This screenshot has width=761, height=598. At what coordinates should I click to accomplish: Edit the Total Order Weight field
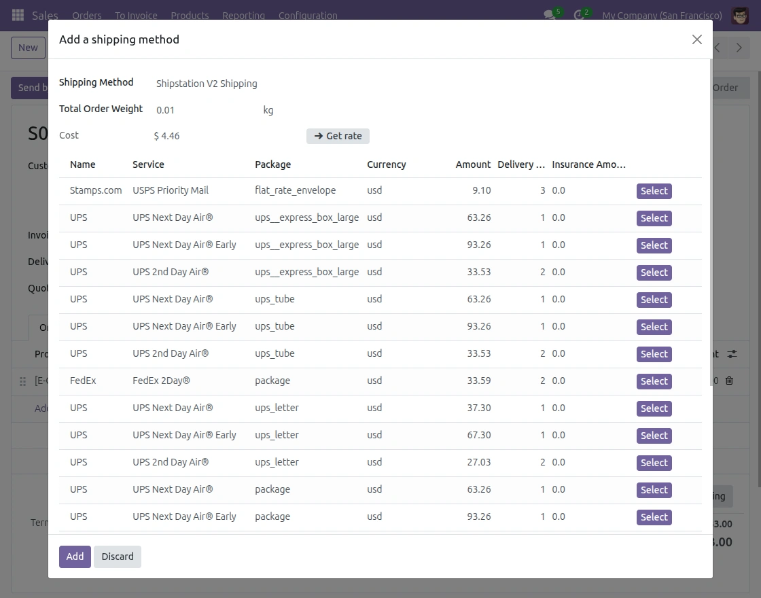tap(165, 109)
